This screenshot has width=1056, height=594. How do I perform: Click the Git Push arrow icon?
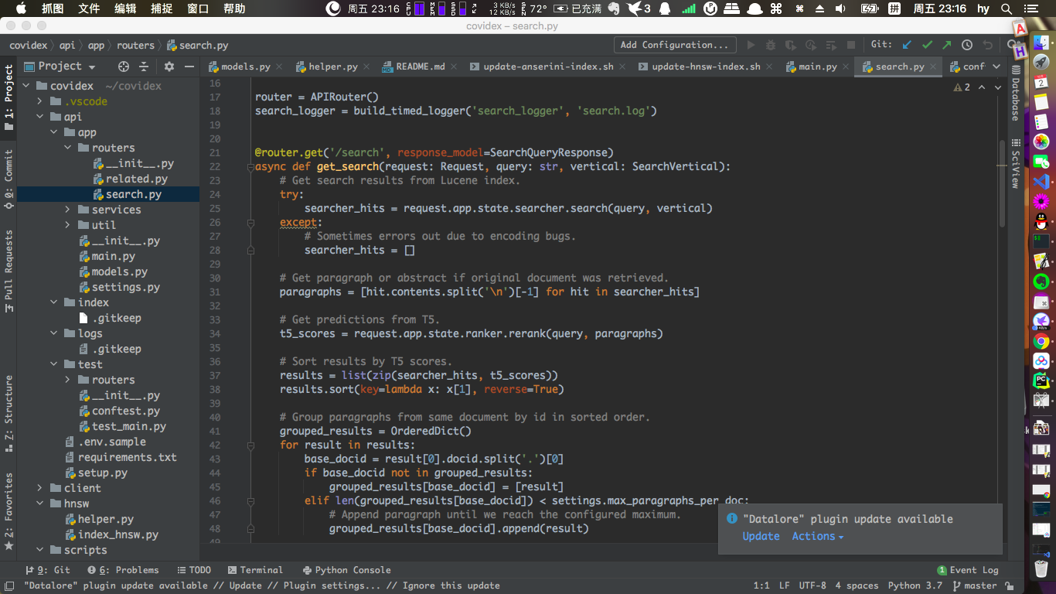coord(947,45)
